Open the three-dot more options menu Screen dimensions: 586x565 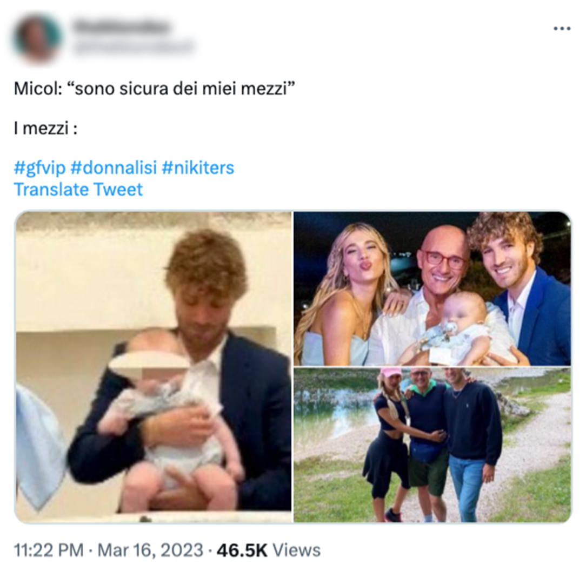pyautogui.click(x=562, y=29)
